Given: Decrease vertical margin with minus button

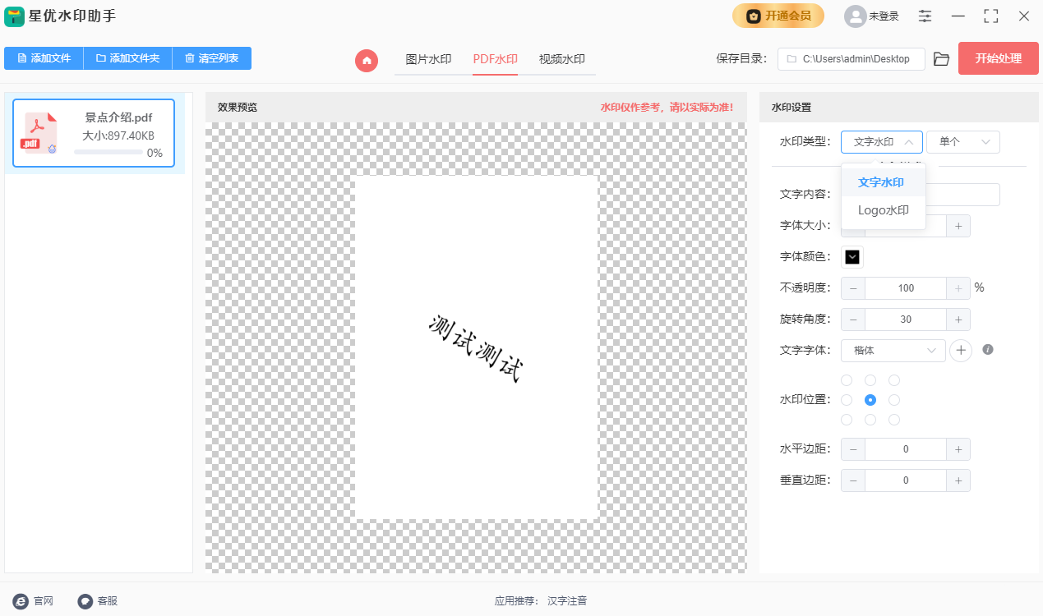Looking at the screenshot, I should (x=853, y=480).
